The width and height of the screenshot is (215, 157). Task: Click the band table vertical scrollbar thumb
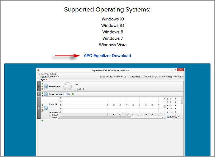182,102
